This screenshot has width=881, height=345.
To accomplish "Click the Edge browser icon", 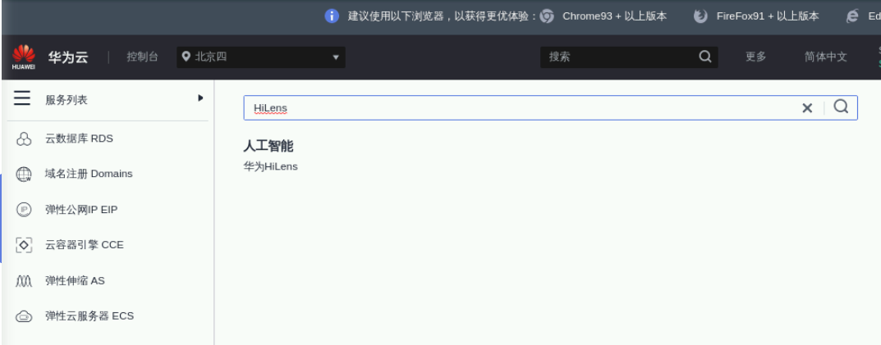I will point(852,16).
